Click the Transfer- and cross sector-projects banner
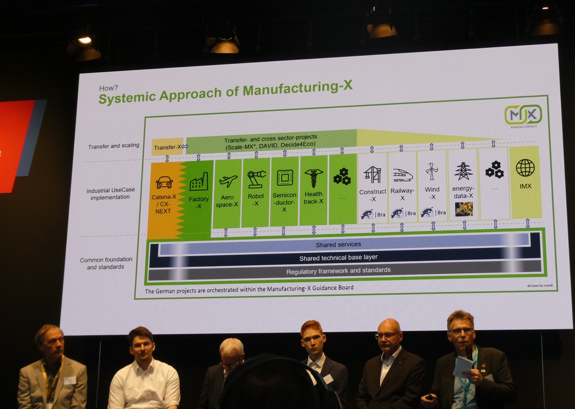Screen dimensions: 575x409 [271, 141]
